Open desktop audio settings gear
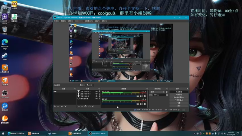Screen dimensions: 242x136 [x=145, y=104]
